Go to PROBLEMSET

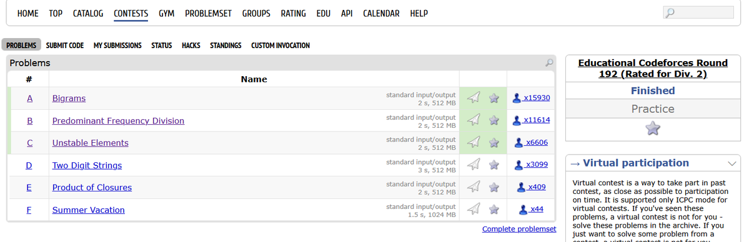[x=208, y=13]
